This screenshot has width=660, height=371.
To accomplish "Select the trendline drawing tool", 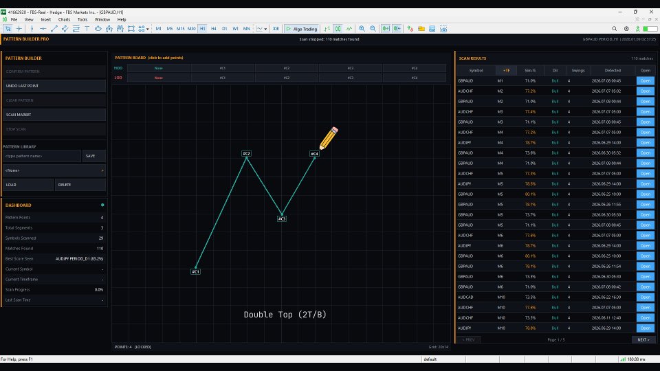I will 54,29.
